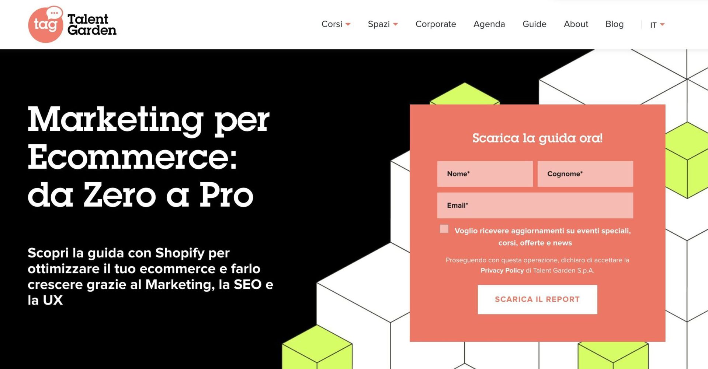708x369 pixels.
Task: Open the About page
Action: pyautogui.click(x=576, y=24)
